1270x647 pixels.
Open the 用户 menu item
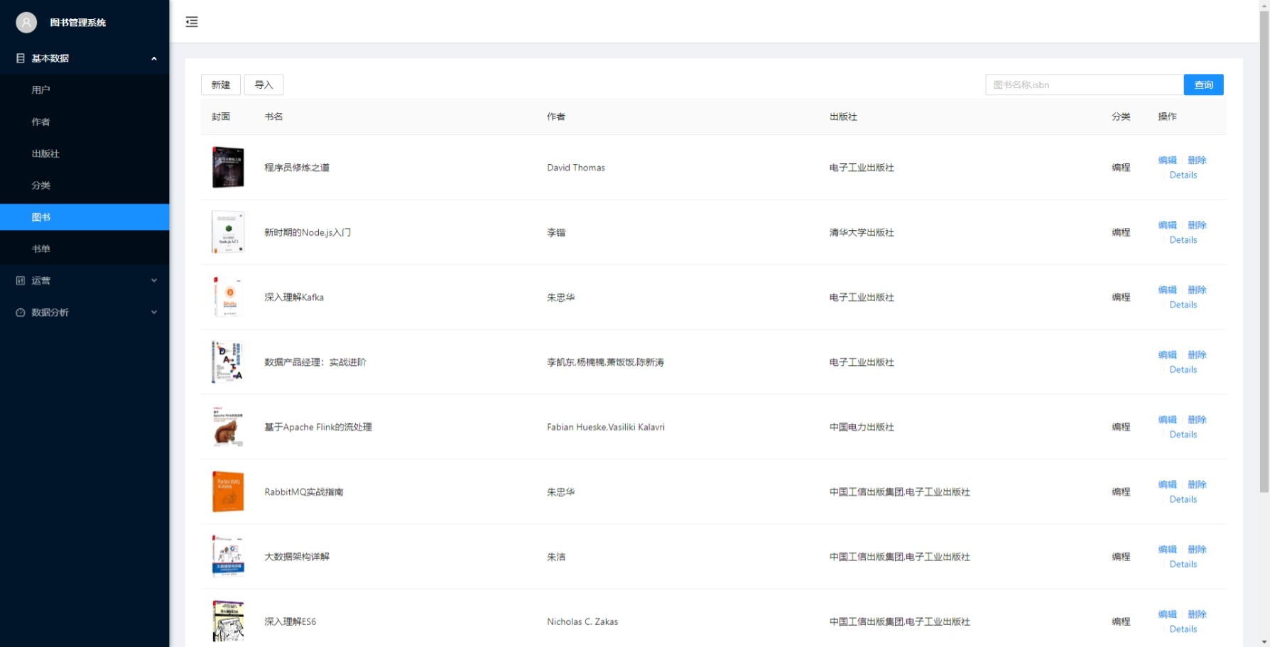point(41,90)
